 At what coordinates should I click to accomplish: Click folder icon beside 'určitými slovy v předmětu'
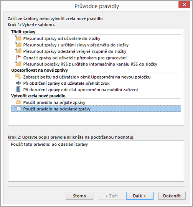[x=18, y=44]
